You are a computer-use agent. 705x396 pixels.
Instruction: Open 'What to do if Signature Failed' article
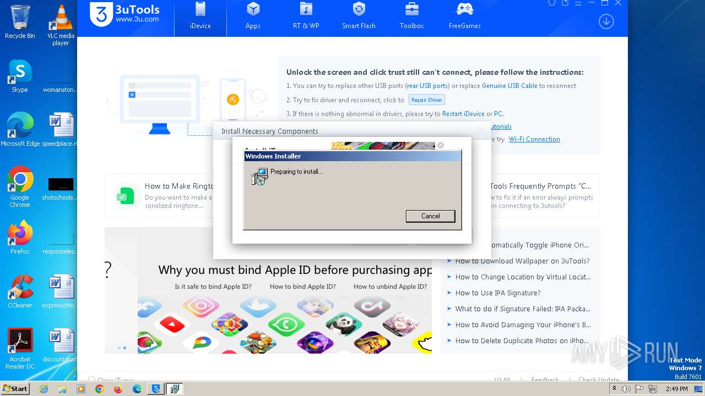coord(523,309)
